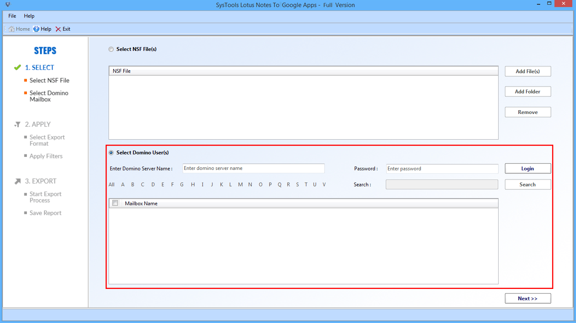Image resolution: width=576 pixels, height=323 pixels.
Task: Filter mailboxes by letter D
Action: [153, 185]
